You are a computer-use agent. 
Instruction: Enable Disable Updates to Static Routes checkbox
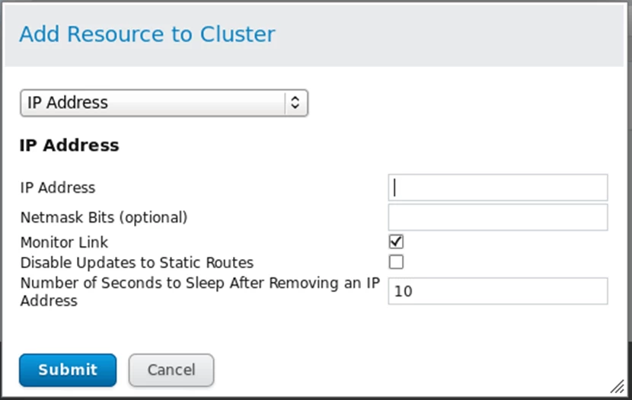(396, 262)
